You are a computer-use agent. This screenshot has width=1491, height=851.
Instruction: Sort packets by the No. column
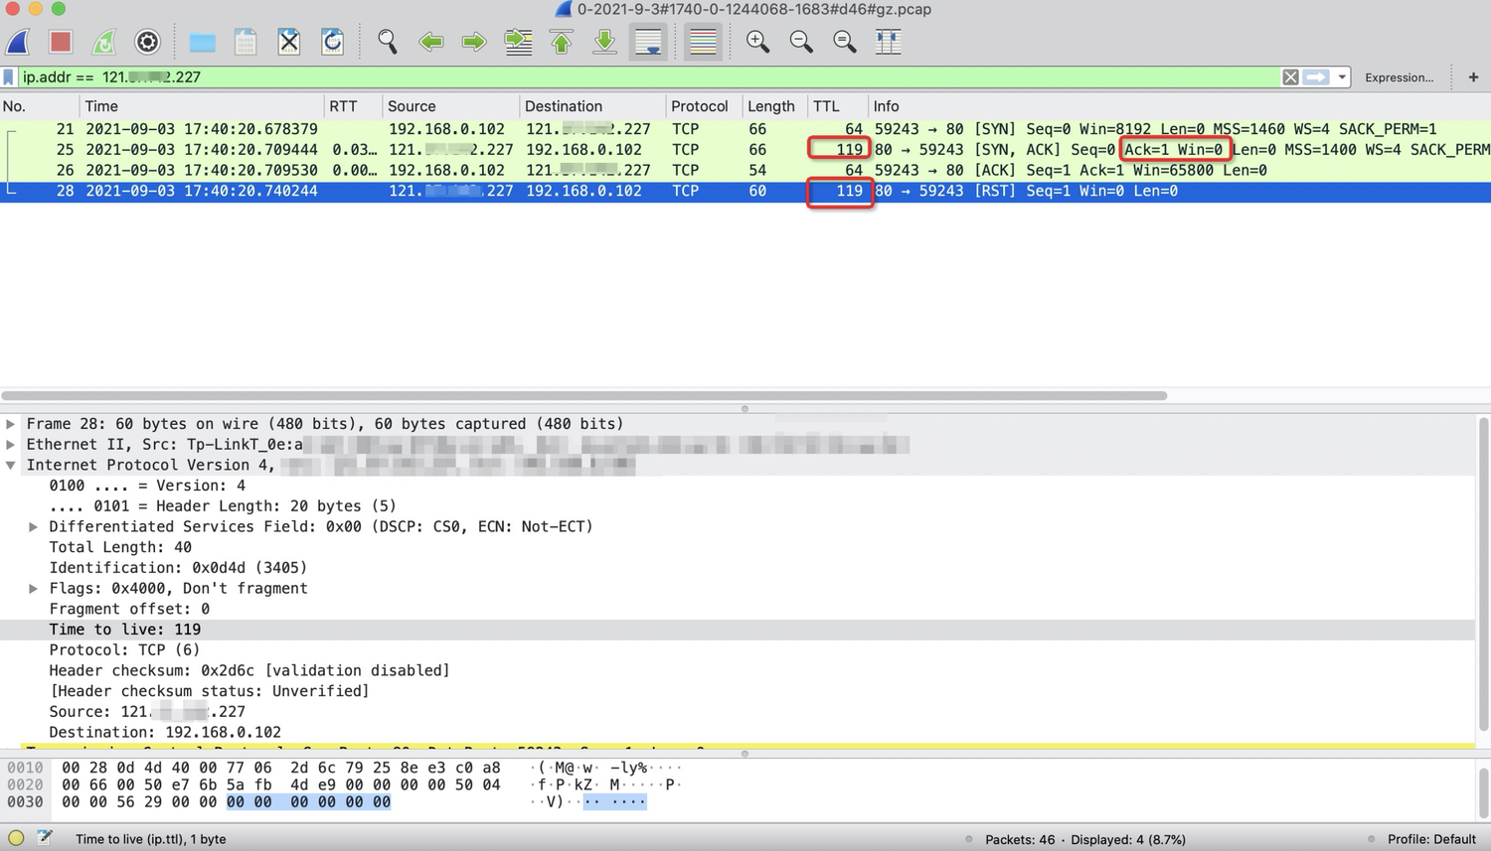click(40, 106)
